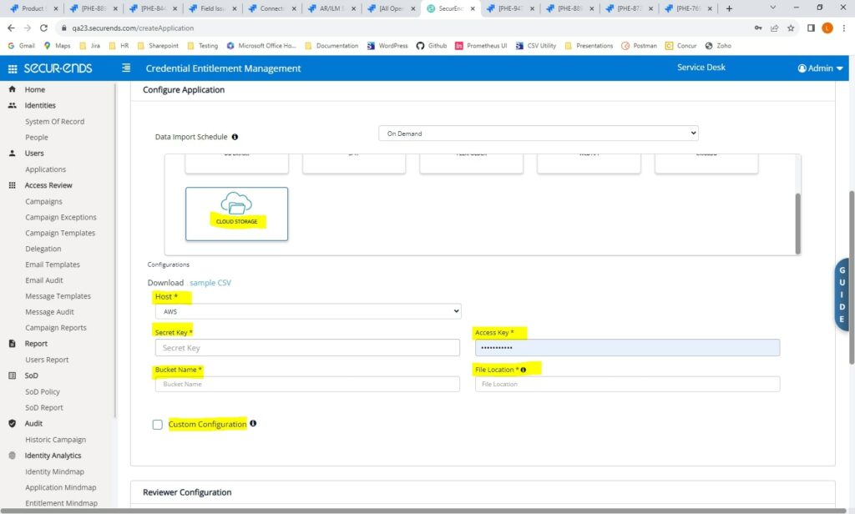Click the File Location input field
This screenshot has height=514, width=855.
click(627, 385)
